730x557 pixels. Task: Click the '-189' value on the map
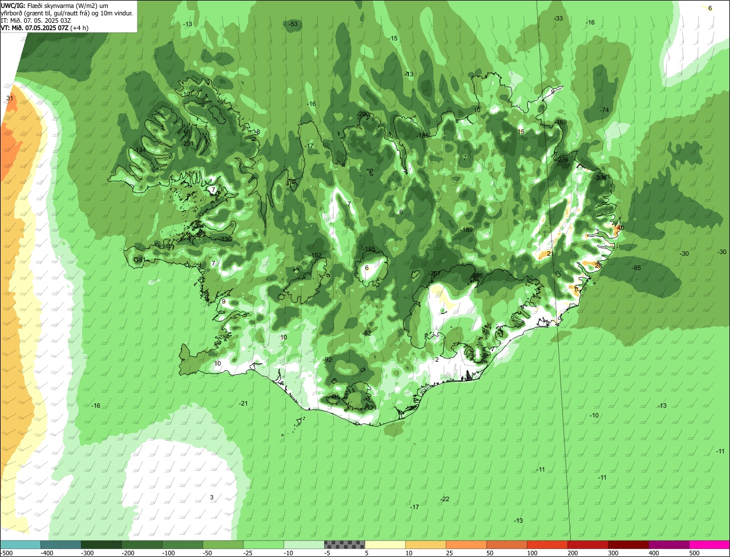coord(467,230)
